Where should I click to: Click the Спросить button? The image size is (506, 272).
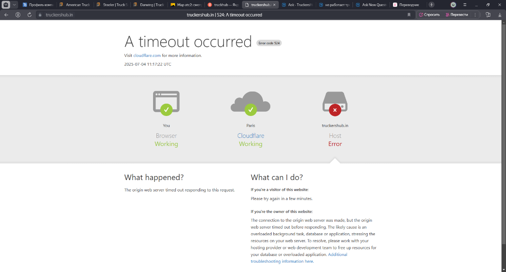tap(429, 15)
